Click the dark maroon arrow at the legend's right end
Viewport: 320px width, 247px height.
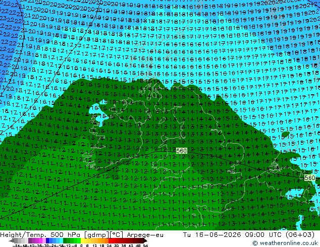click(145, 240)
